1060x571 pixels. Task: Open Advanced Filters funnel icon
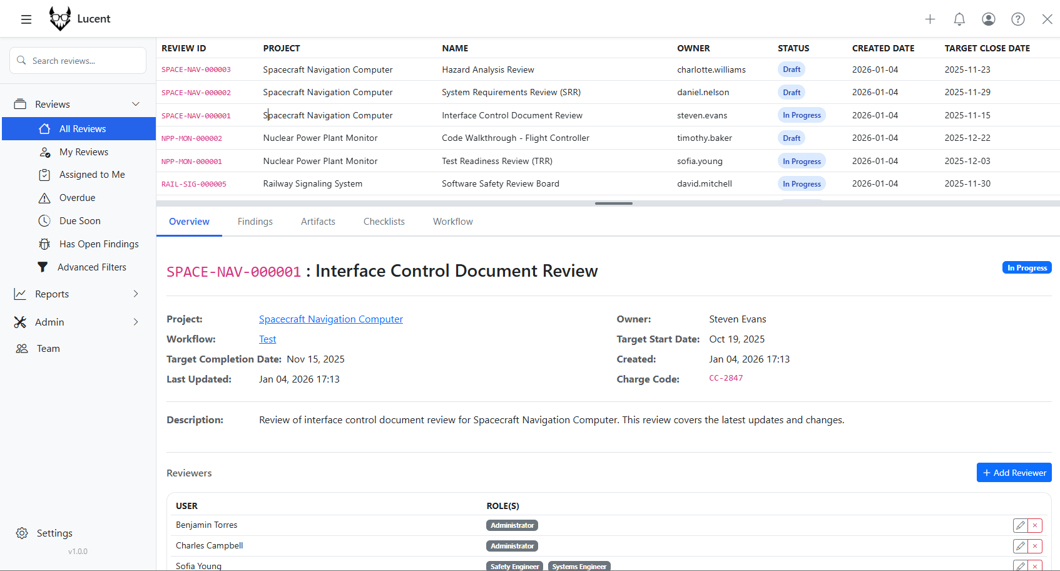43,267
